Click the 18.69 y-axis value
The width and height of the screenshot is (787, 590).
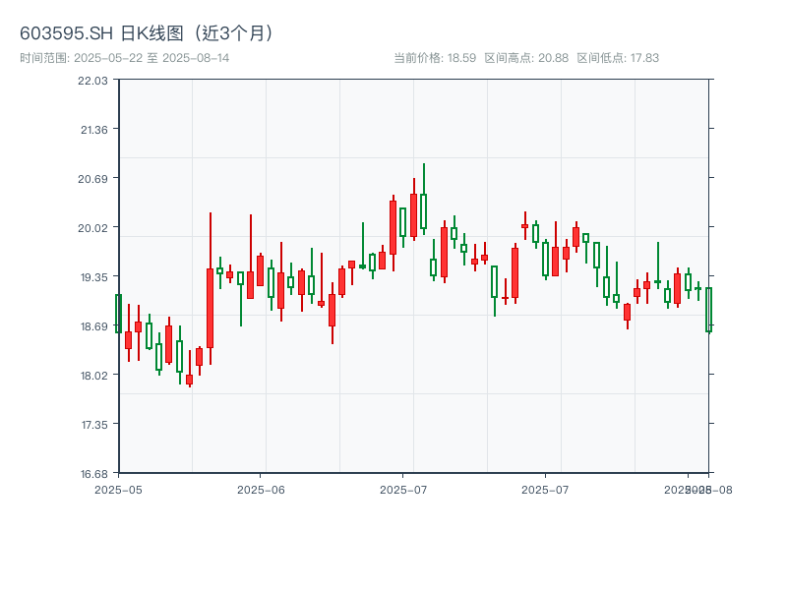[x=94, y=326]
